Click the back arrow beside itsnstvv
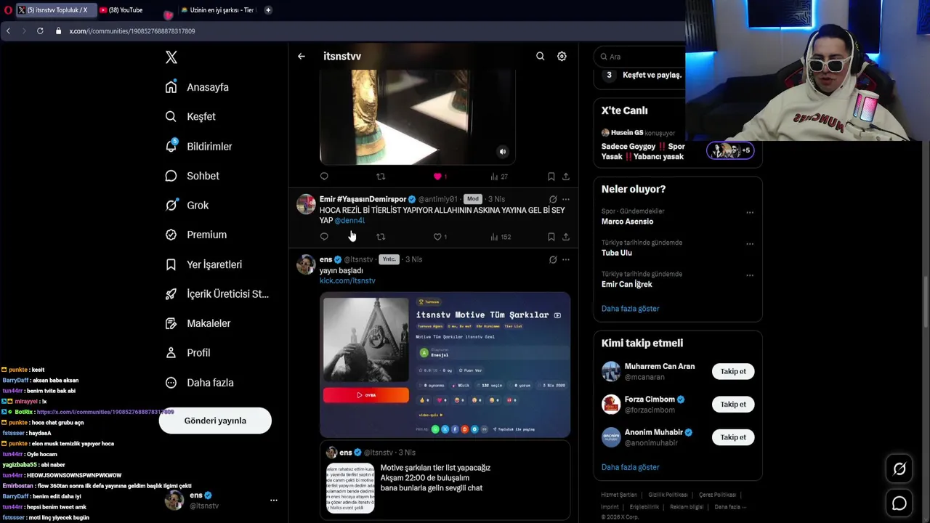Viewport: 930px width, 523px height. pos(301,56)
